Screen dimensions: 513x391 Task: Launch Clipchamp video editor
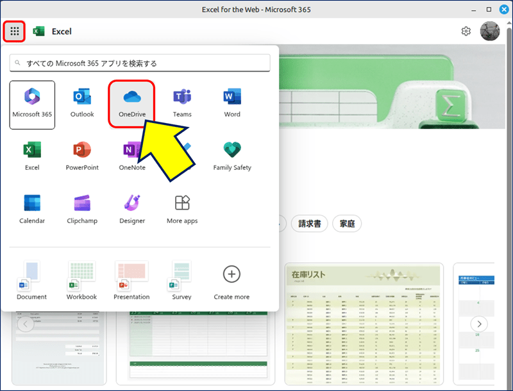(x=82, y=210)
